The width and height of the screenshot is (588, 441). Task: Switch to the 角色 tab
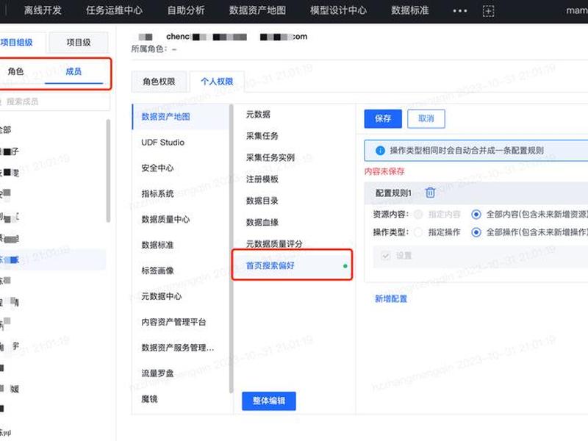15,71
